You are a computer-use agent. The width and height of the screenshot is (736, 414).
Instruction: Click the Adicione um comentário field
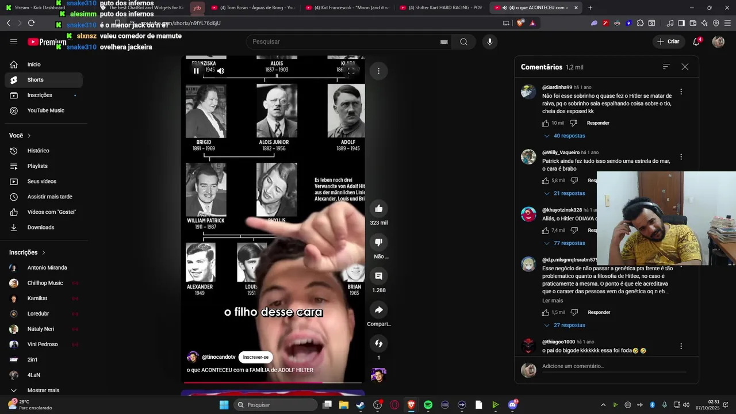tap(615, 366)
